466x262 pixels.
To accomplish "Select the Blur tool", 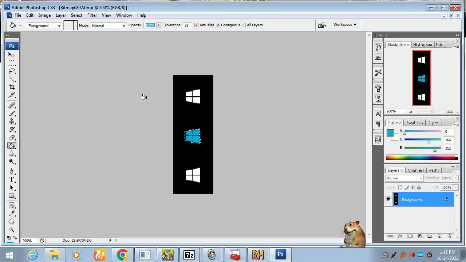I will (12, 154).
